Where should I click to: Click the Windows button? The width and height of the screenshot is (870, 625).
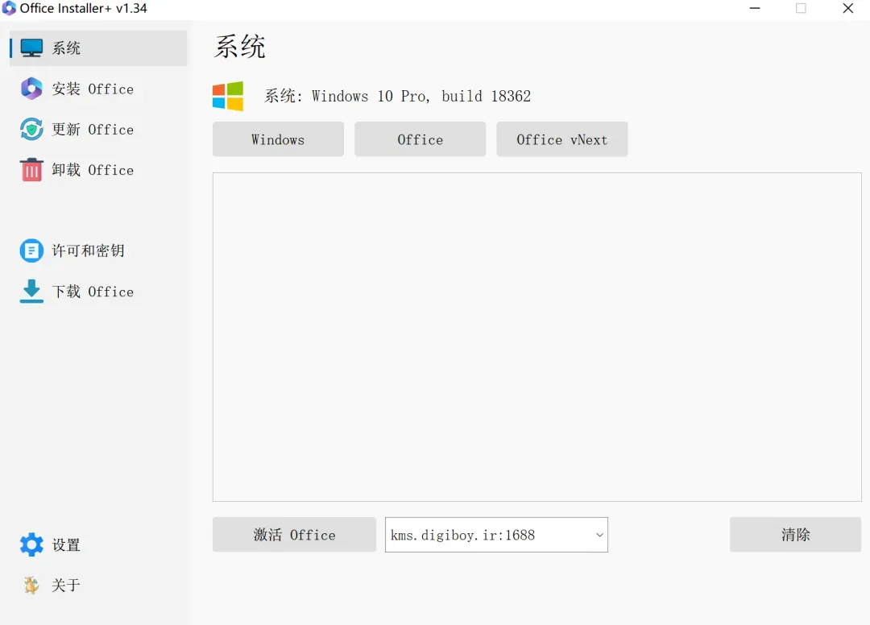coord(278,139)
